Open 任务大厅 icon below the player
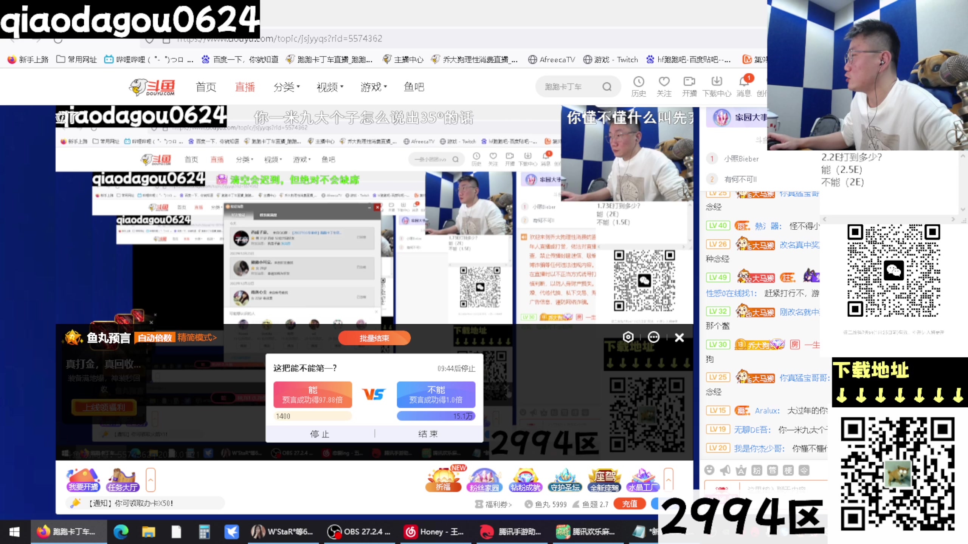Image resolution: width=968 pixels, height=544 pixels. pos(122,480)
